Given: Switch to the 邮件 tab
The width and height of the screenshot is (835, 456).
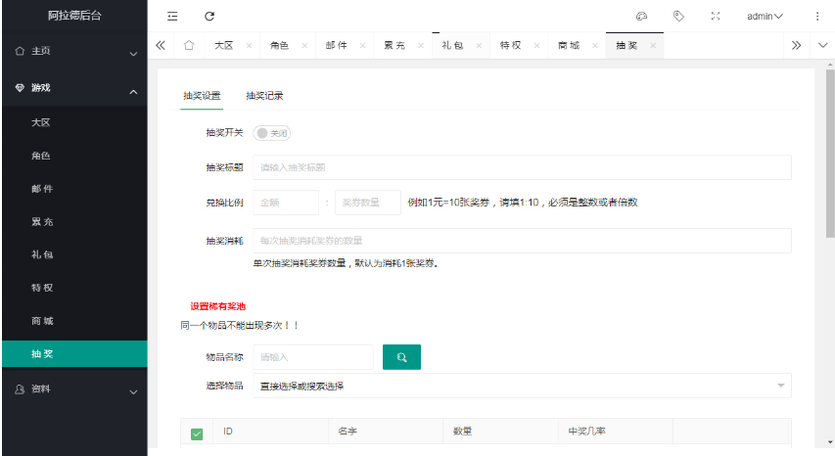Looking at the screenshot, I should pos(337,45).
